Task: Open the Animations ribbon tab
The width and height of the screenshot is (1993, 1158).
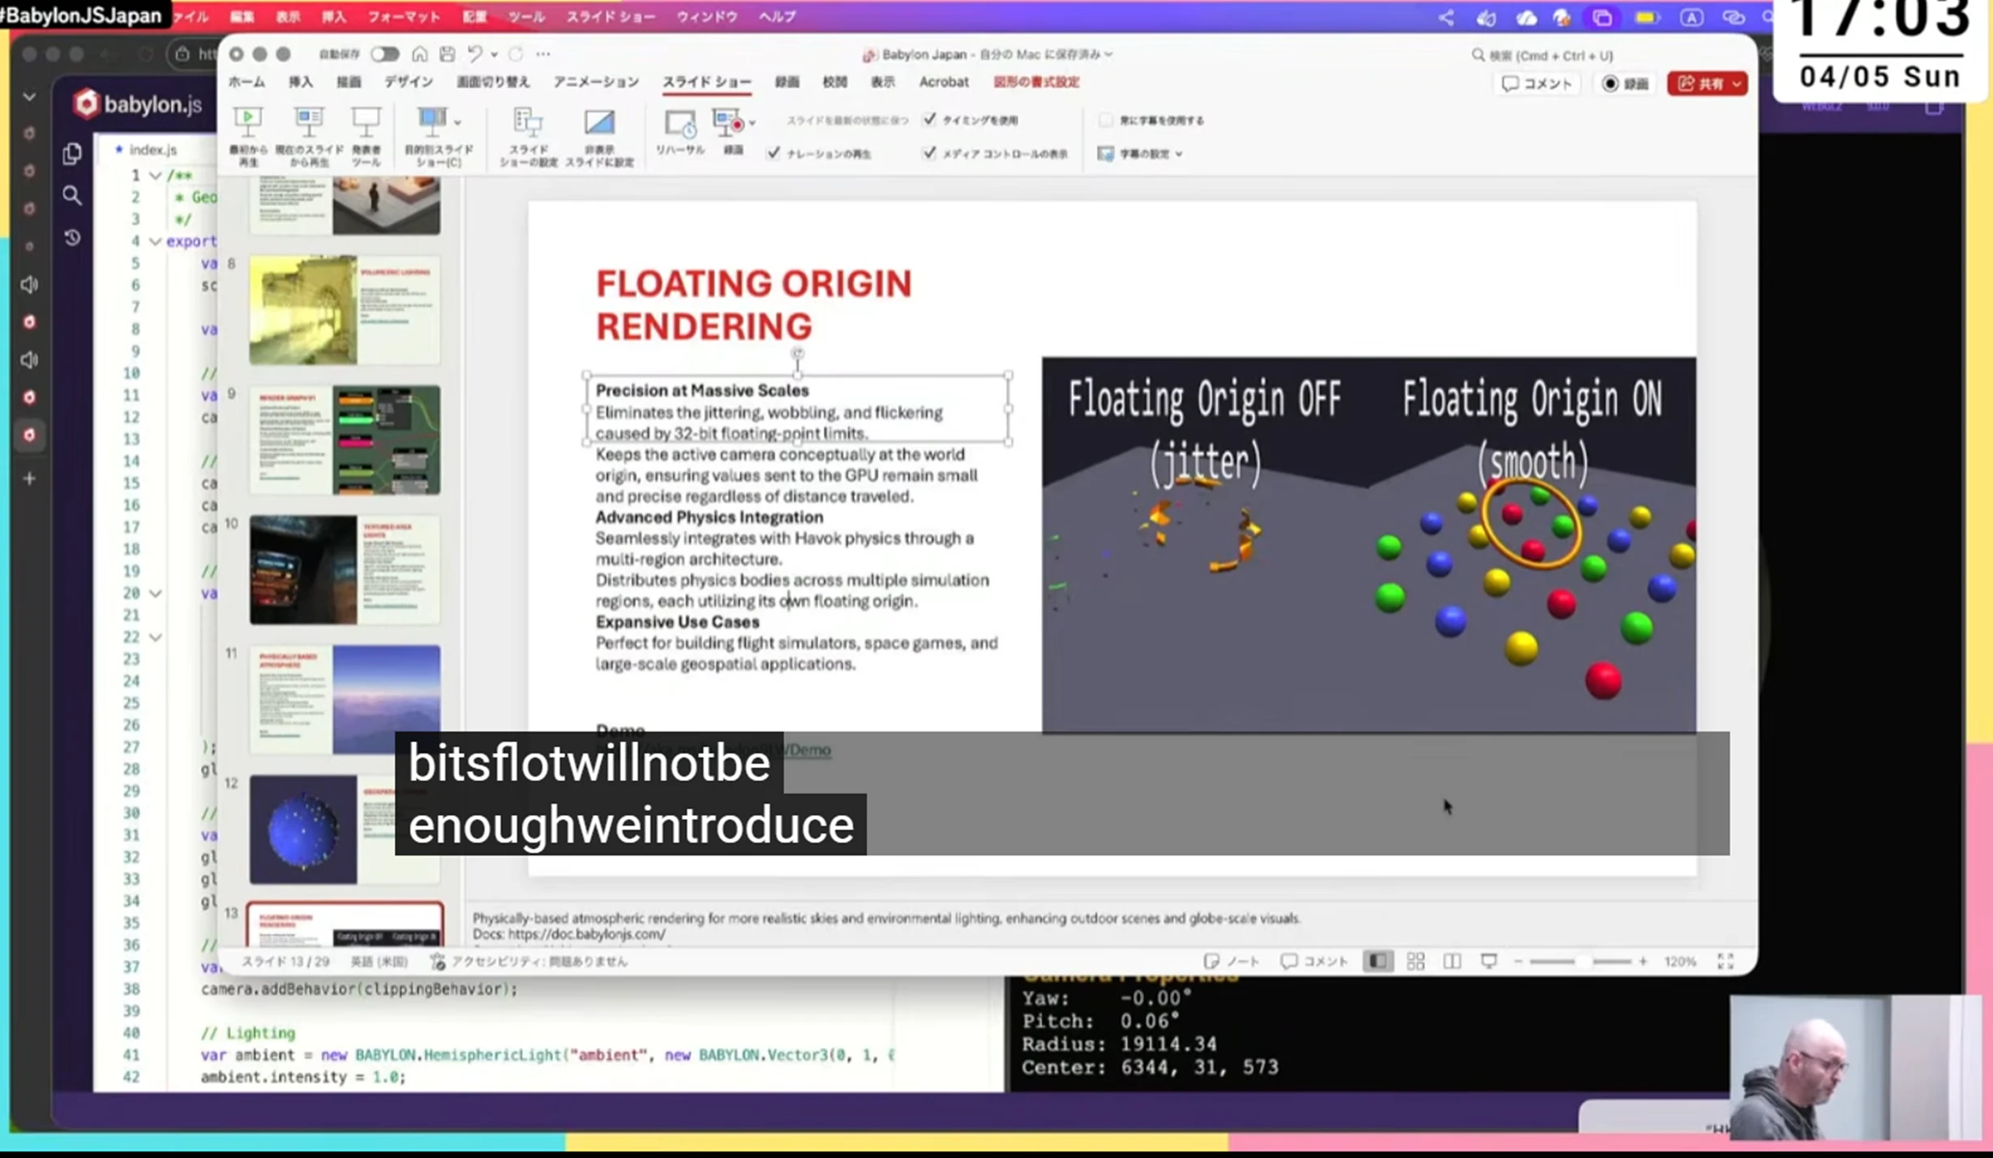Action: [x=596, y=82]
